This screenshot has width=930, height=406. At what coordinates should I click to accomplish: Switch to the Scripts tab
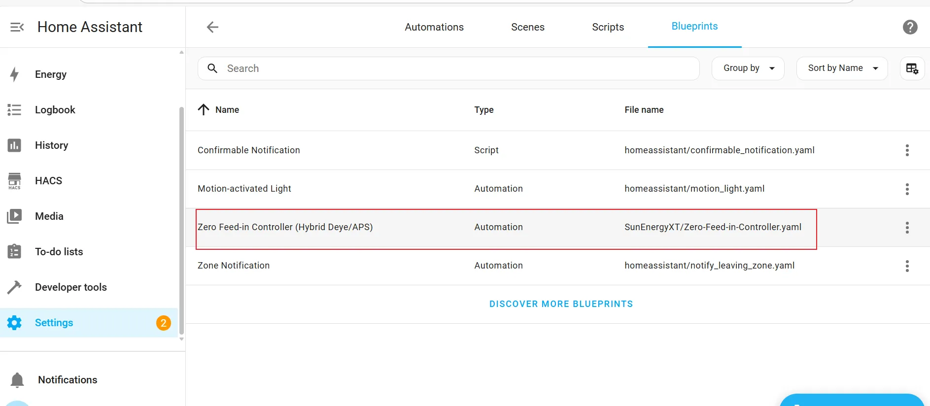pyautogui.click(x=608, y=27)
